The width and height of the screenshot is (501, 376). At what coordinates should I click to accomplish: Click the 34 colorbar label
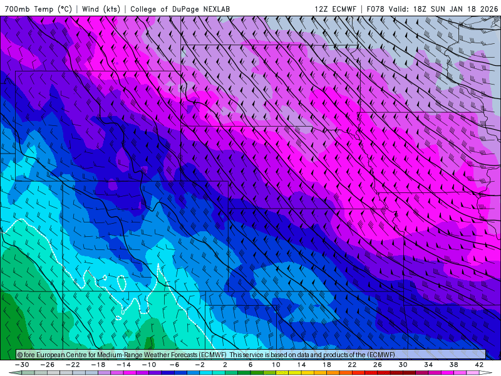click(428, 365)
